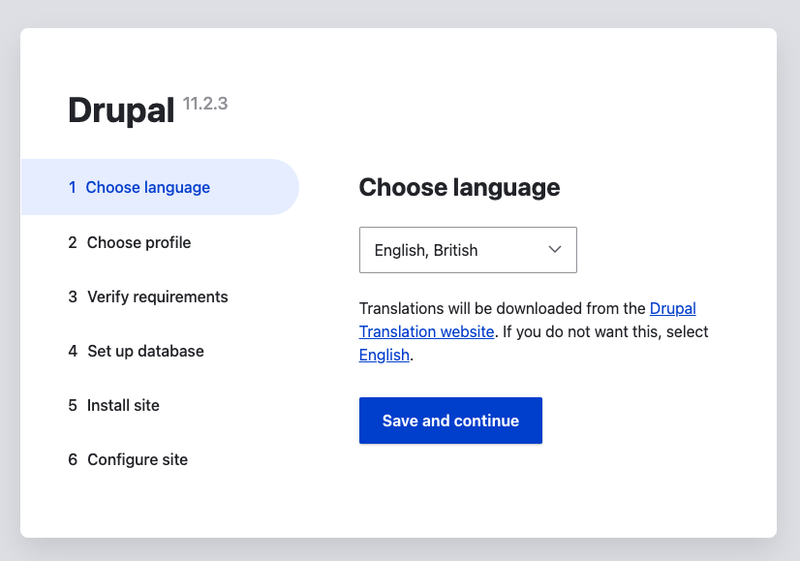Click the Configure site step

138,459
